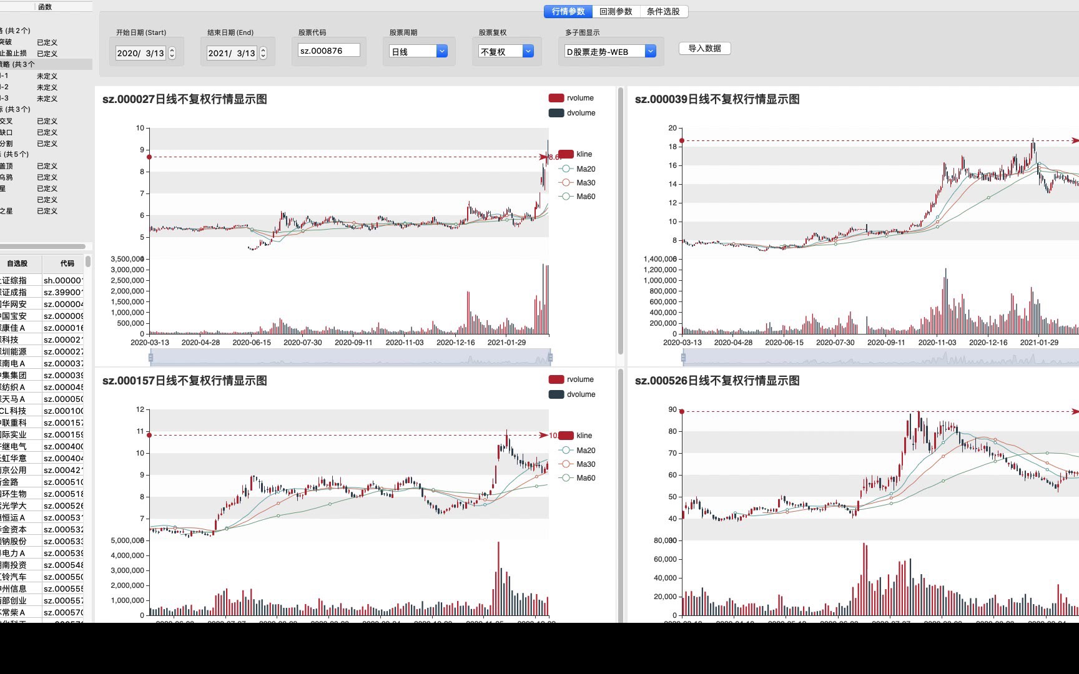
Task: Toggle kline legend in sz.000027 chart
Action: [x=574, y=154]
